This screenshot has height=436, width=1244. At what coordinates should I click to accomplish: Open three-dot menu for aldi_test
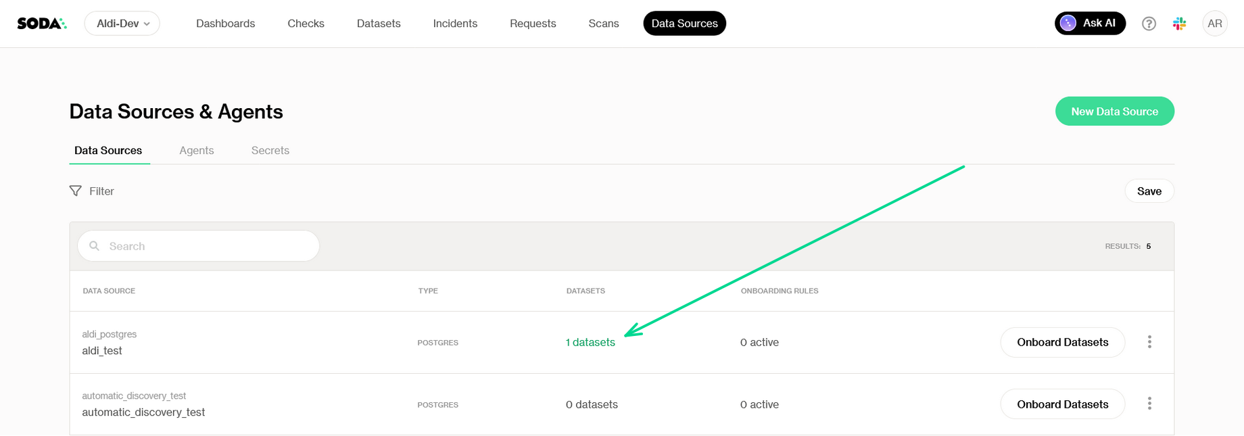[x=1149, y=342]
